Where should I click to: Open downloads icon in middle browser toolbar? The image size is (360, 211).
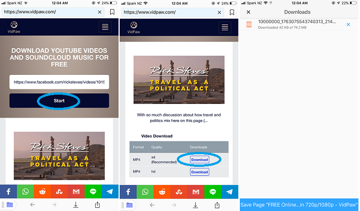click(195, 205)
